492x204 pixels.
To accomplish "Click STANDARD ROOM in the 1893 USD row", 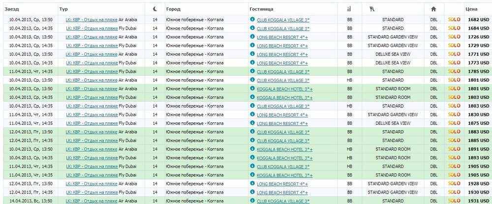I will [x=393, y=158].
